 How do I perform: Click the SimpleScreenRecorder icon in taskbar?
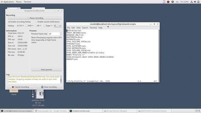(x=71, y=111)
